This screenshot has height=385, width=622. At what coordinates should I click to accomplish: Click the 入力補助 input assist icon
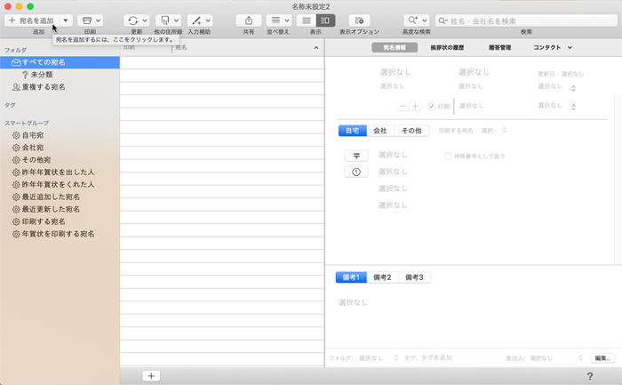(x=195, y=20)
